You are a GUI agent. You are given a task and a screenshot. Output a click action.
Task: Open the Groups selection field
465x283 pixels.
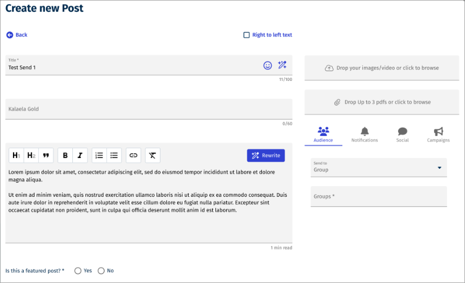[379, 197]
